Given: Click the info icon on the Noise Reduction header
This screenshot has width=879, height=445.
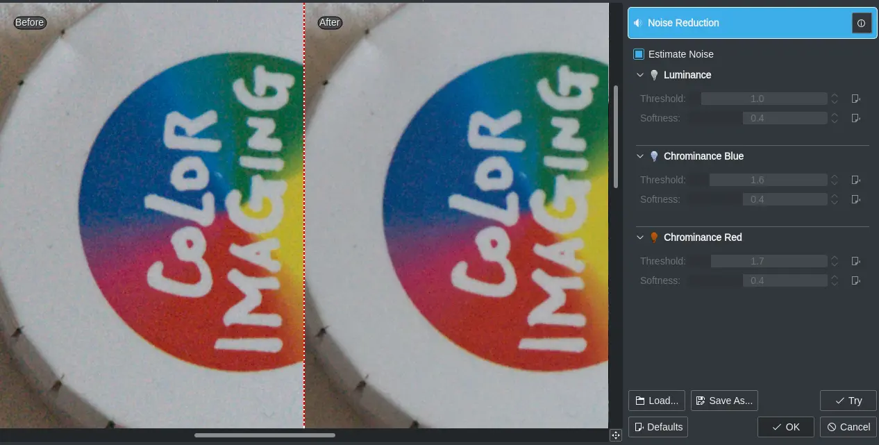Looking at the screenshot, I should [x=862, y=23].
